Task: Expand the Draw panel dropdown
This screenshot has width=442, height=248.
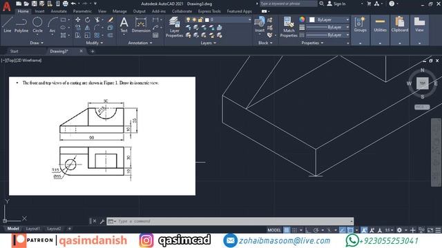Action: tap(37, 43)
